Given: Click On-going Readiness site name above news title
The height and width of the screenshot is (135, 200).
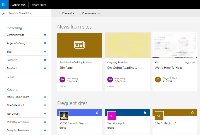Looking at the screenshot, I should [x=118, y=62].
